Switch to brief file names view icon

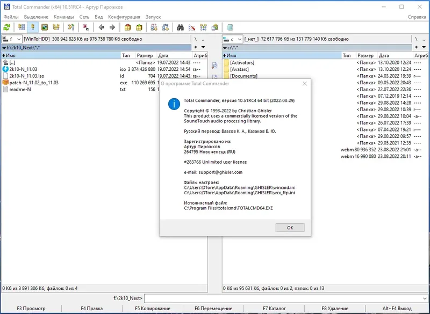tap(21, 27)
